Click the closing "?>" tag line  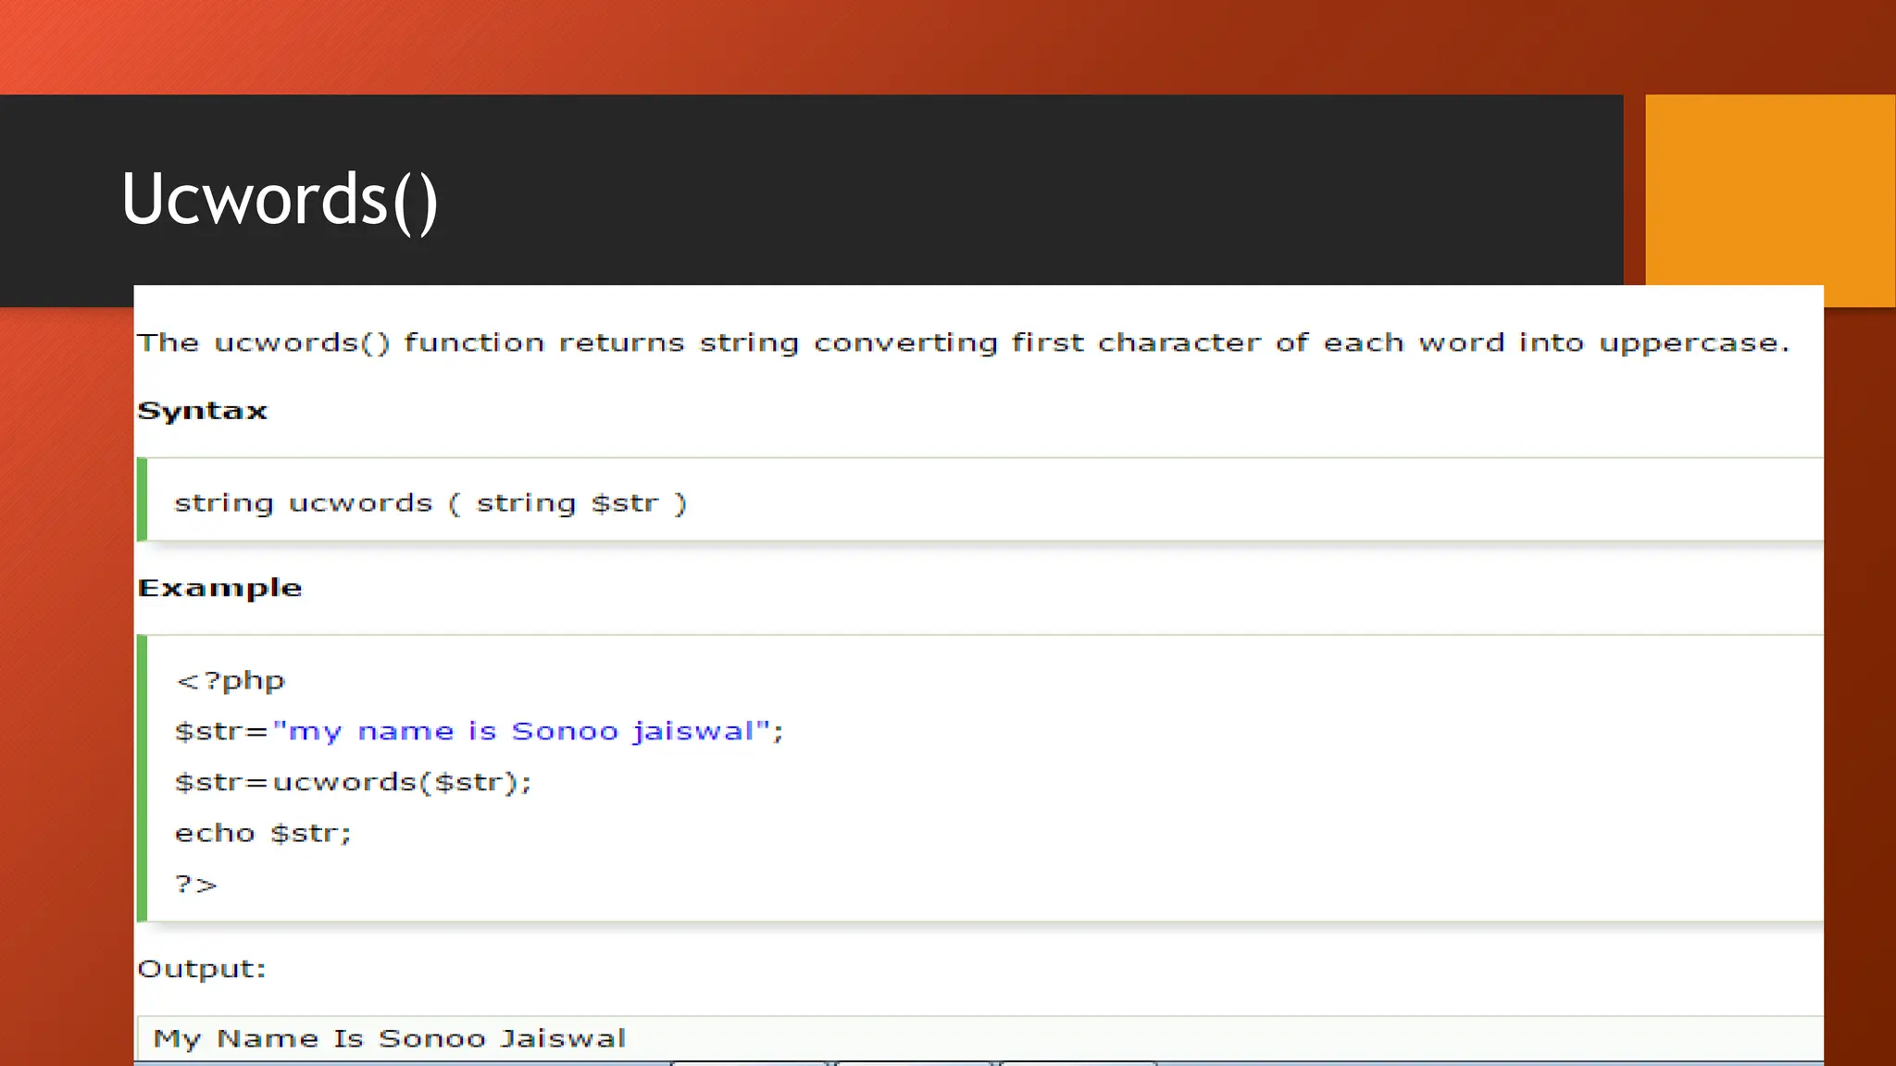195,885
